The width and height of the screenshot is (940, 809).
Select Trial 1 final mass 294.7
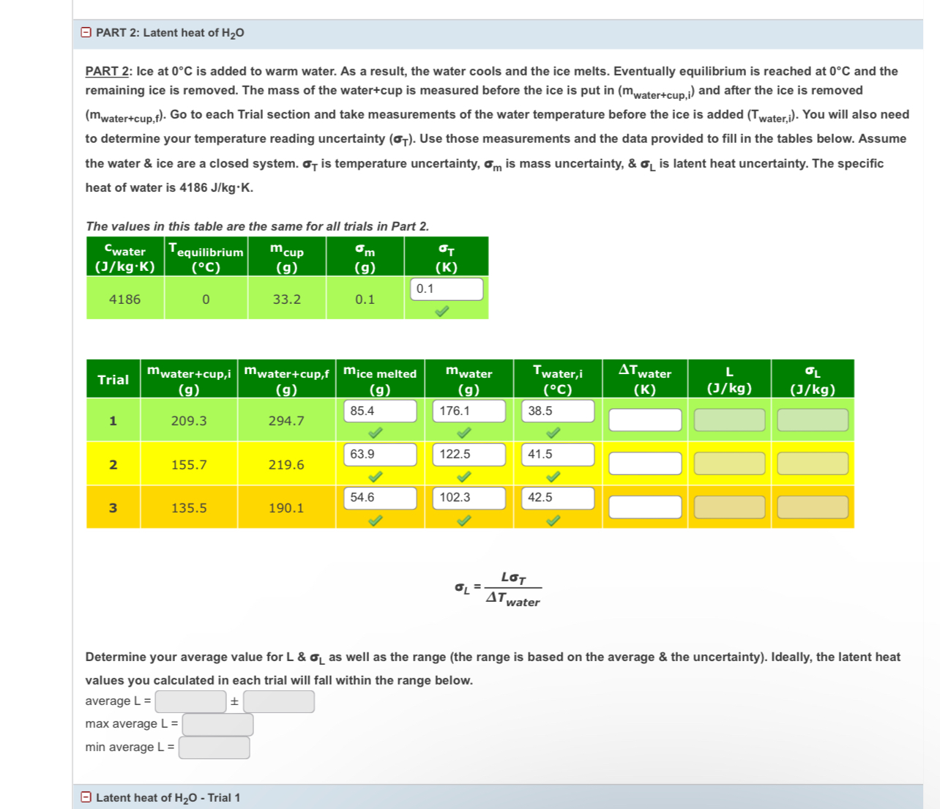click(x=286, y=421)
